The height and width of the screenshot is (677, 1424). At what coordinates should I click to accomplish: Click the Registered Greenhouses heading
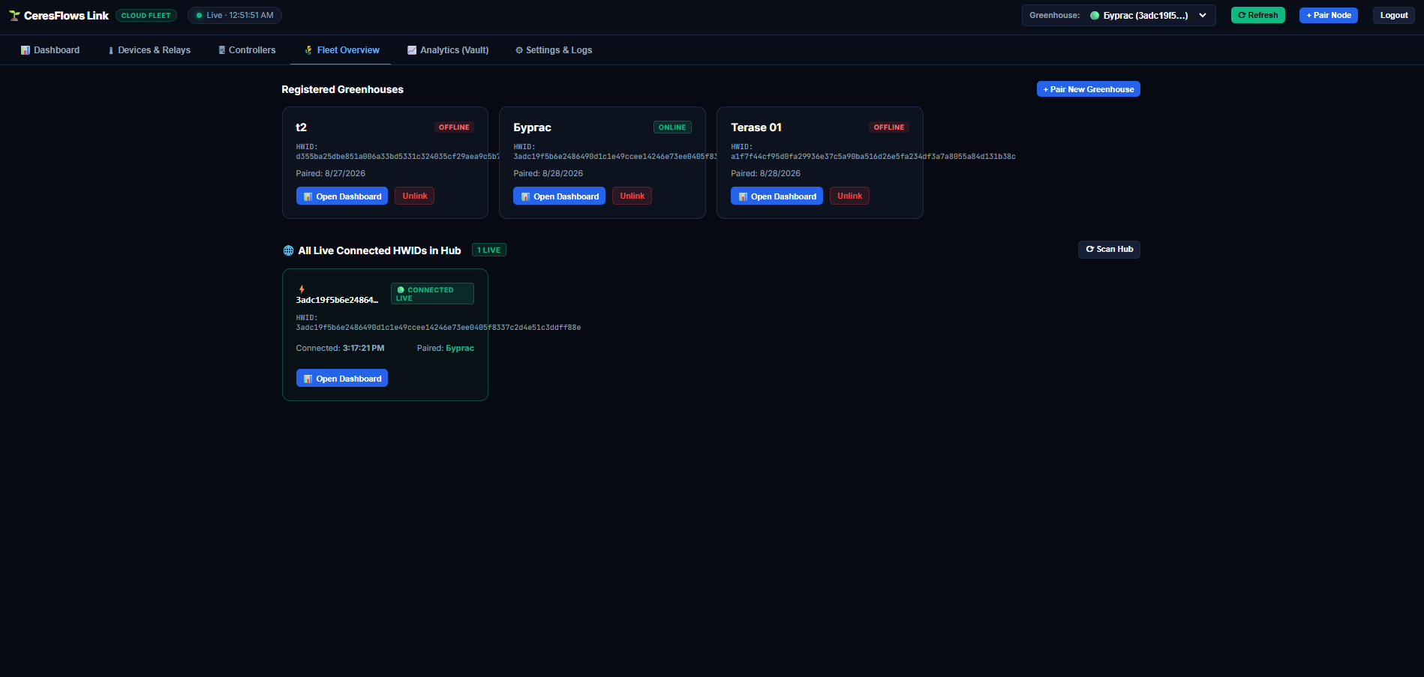pyautogui.click(x=342, y=89)
